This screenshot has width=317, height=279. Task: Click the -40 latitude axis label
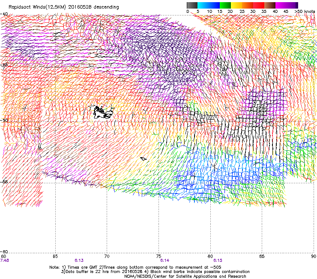click(4, 14)
